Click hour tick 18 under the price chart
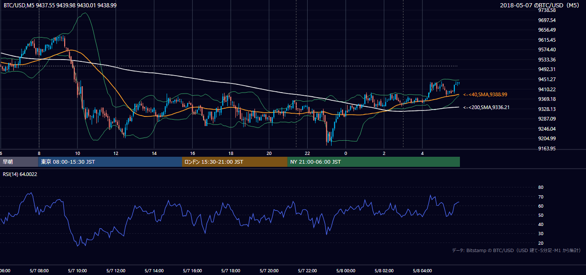The height and width of the screenshot is (275, 586). 231,153
